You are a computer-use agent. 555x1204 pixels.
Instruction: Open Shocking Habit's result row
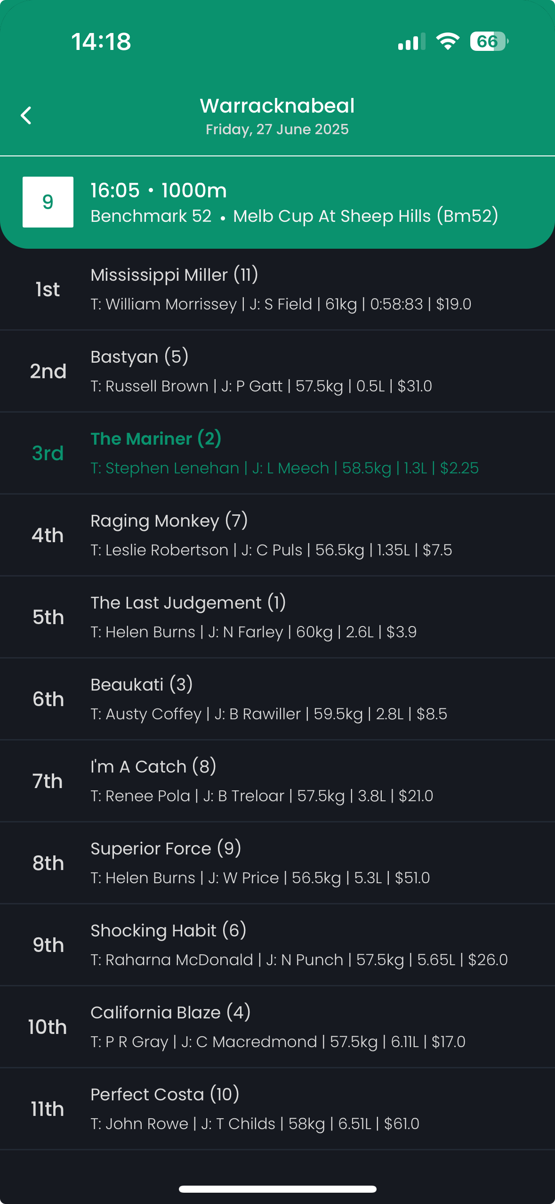click(x=277, y=945)
